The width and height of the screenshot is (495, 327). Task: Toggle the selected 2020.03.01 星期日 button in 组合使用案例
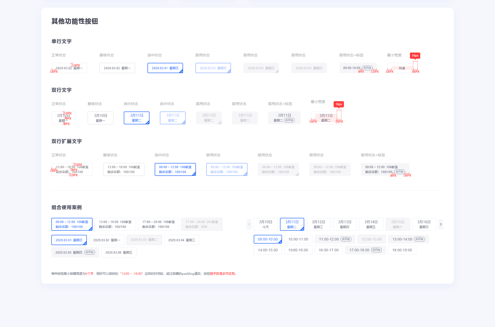pos(69,240)
